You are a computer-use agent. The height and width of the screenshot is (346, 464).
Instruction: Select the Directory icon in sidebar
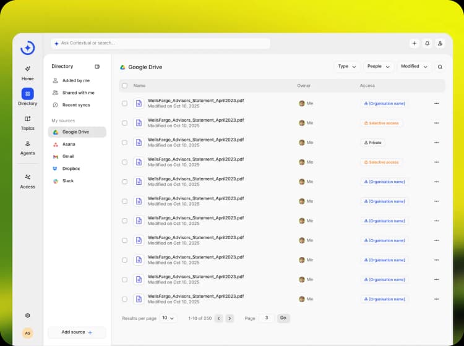(27, 94)
